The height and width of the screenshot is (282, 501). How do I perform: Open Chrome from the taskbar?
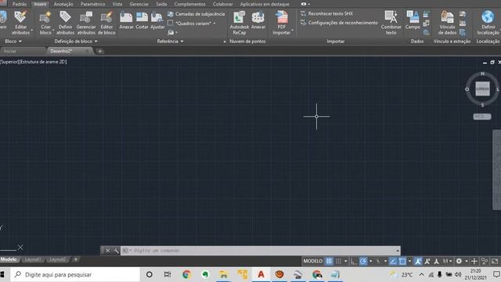tap(186, 274)
